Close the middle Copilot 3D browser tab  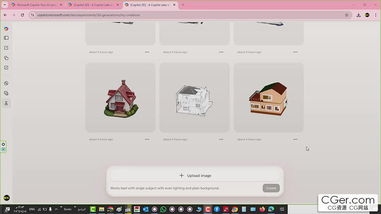point(118,5)
